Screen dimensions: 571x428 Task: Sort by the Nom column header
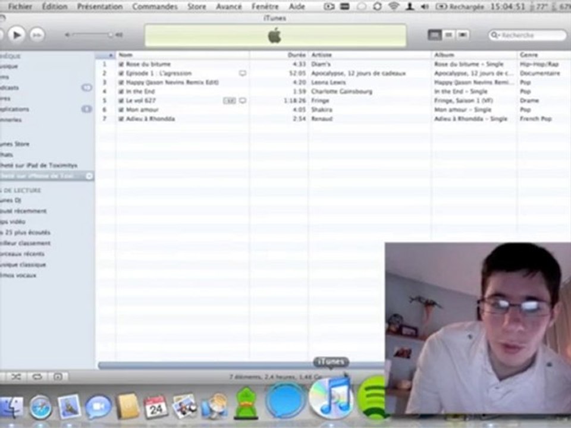click(x=183, y=55)
